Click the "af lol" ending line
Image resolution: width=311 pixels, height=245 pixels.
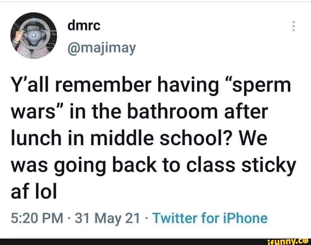click(34, 193)
